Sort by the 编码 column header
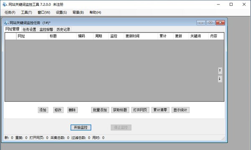The width and height of the screenshot is (251, 150). 85,36
